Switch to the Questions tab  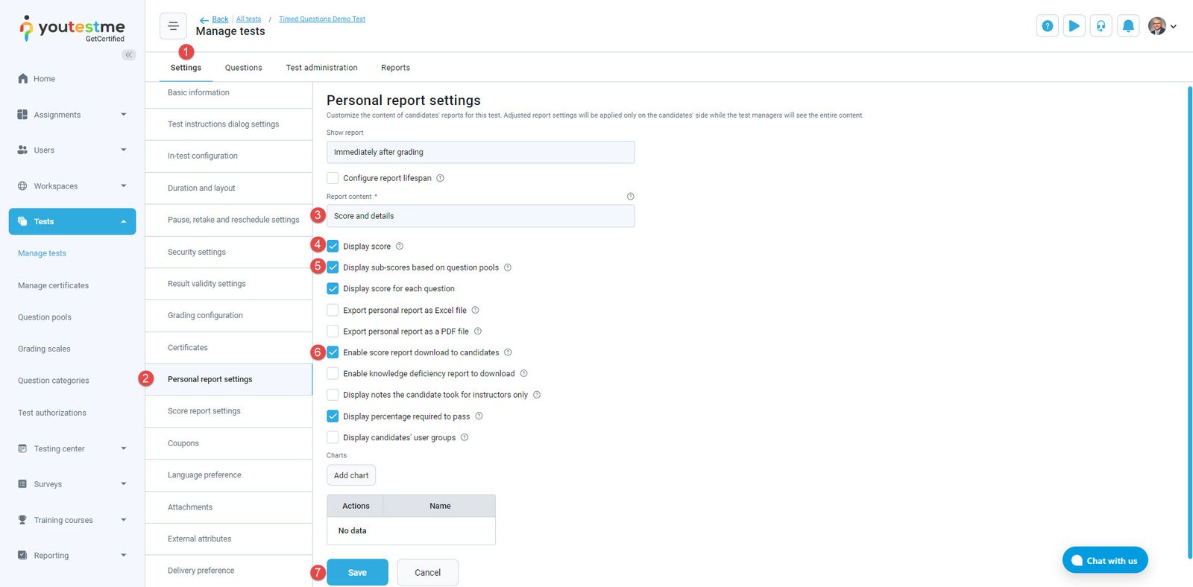pos(243,68)
